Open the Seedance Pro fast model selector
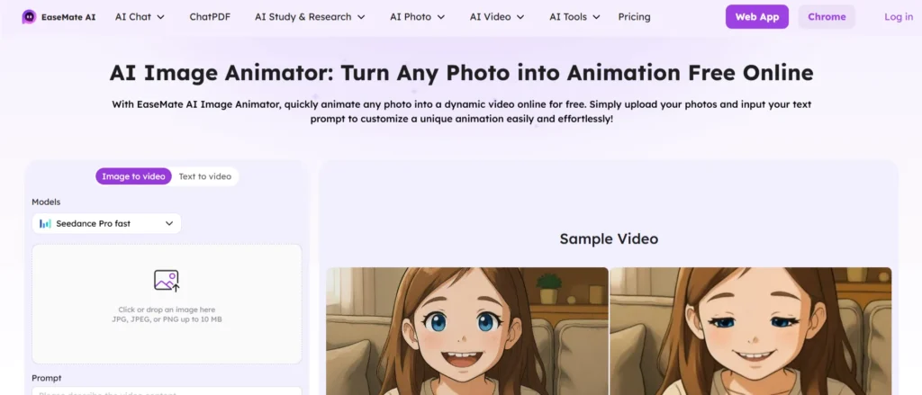Screen dimensions: 922x395 (106, 223)
